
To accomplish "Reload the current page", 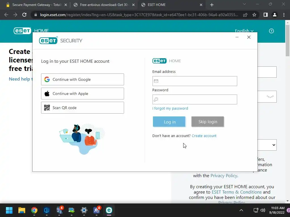I will point(24,15).
